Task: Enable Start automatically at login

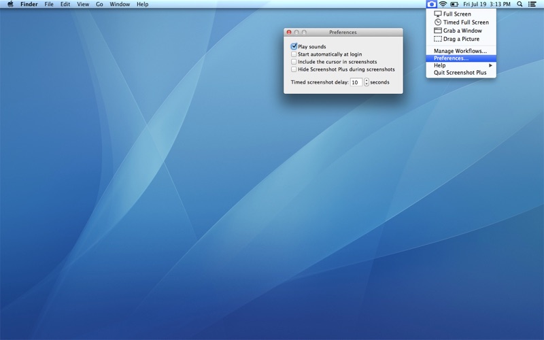Action: click(x=294, y=54)
